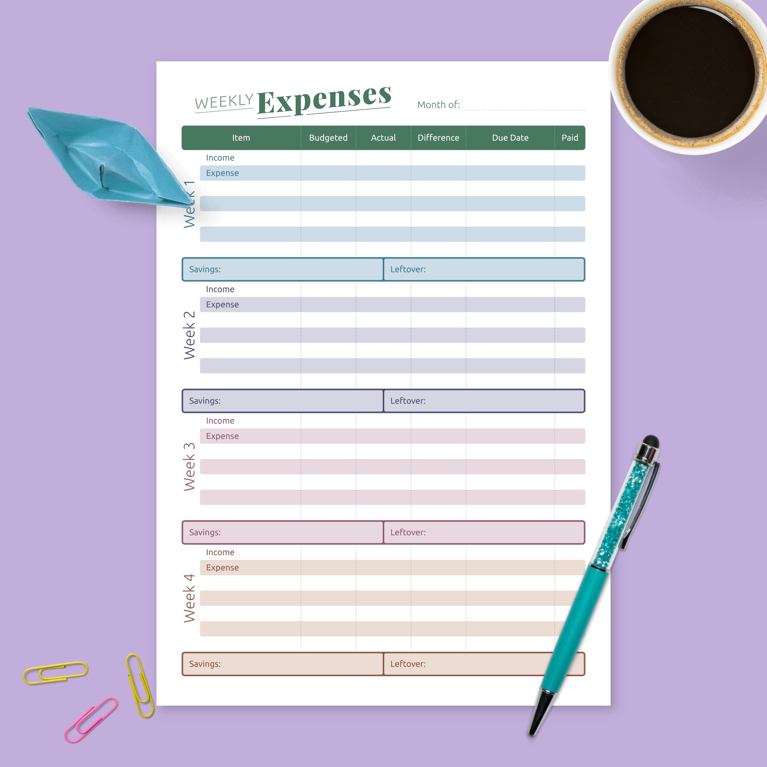Click the Item column header

242,137
